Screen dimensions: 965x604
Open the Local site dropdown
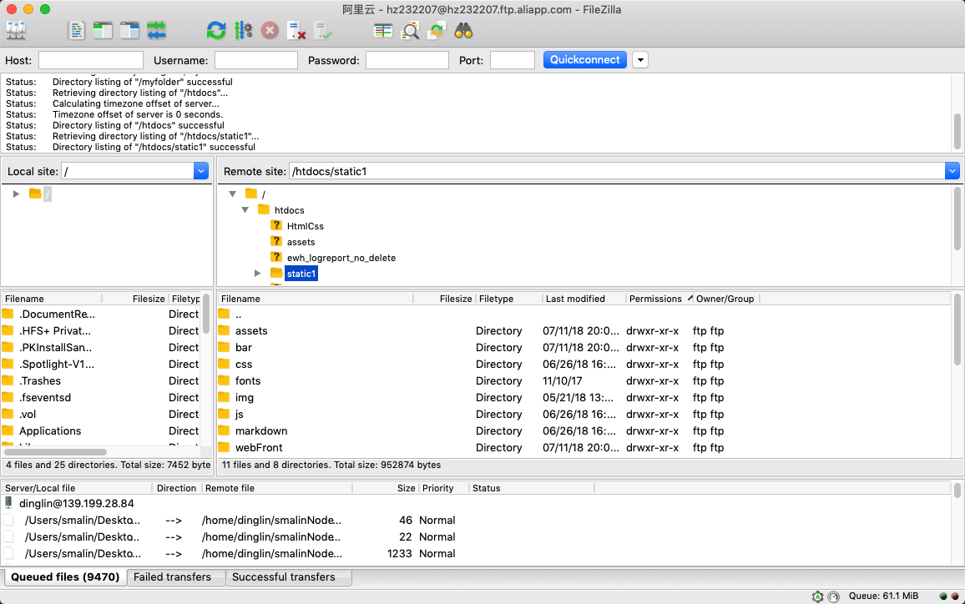[200, 170]
